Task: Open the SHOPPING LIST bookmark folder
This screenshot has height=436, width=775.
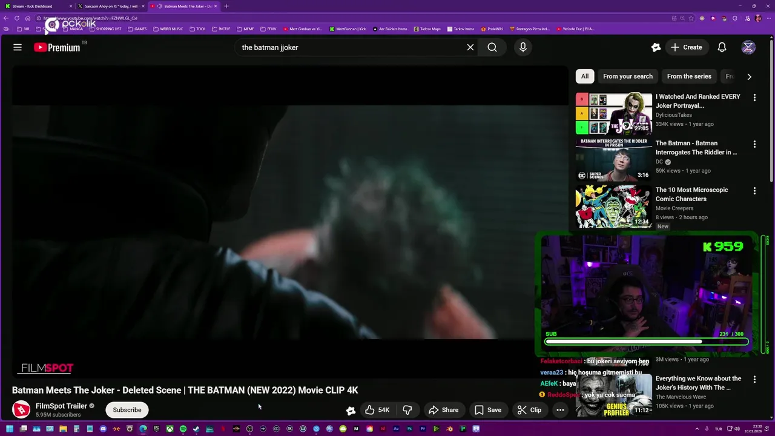Action: click(x=105, y=29)
